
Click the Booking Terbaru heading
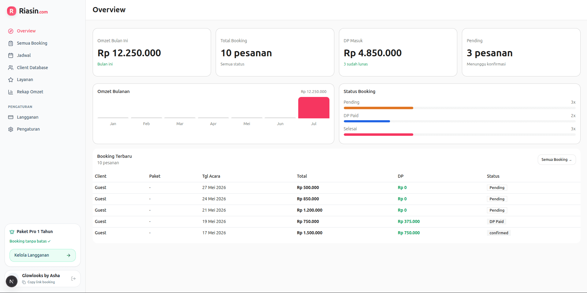click(x=114, y=156)
